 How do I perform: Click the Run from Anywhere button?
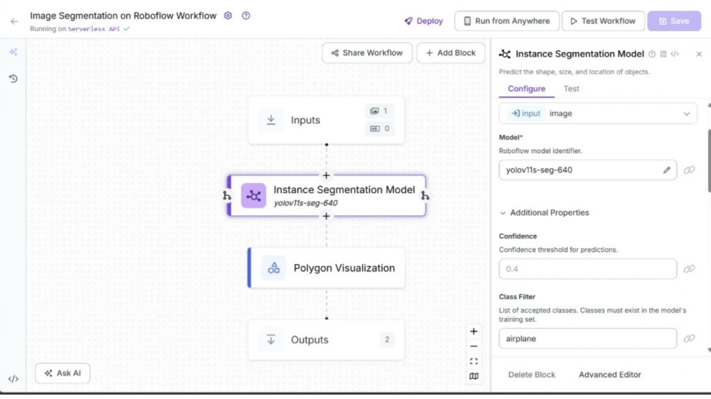click(x=506, y=21)
